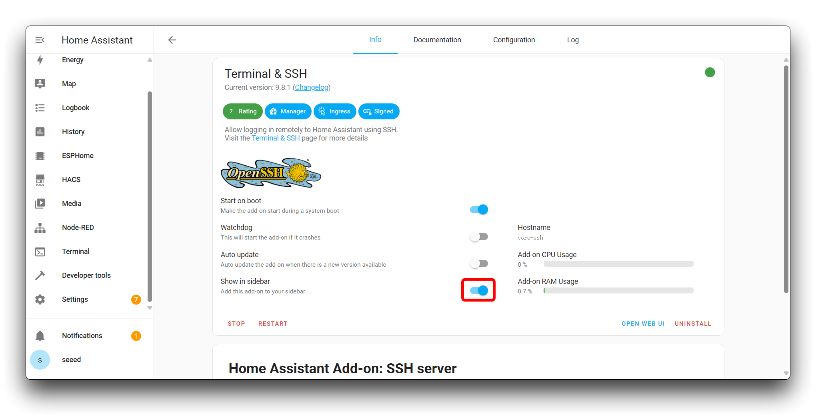Click the History chart icon
The height and width of the screenshot is (418, 816).
click(x=40, y=132)
